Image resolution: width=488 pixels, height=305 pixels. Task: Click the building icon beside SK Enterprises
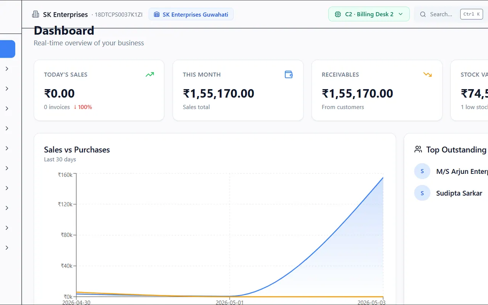tap(35, 14)
